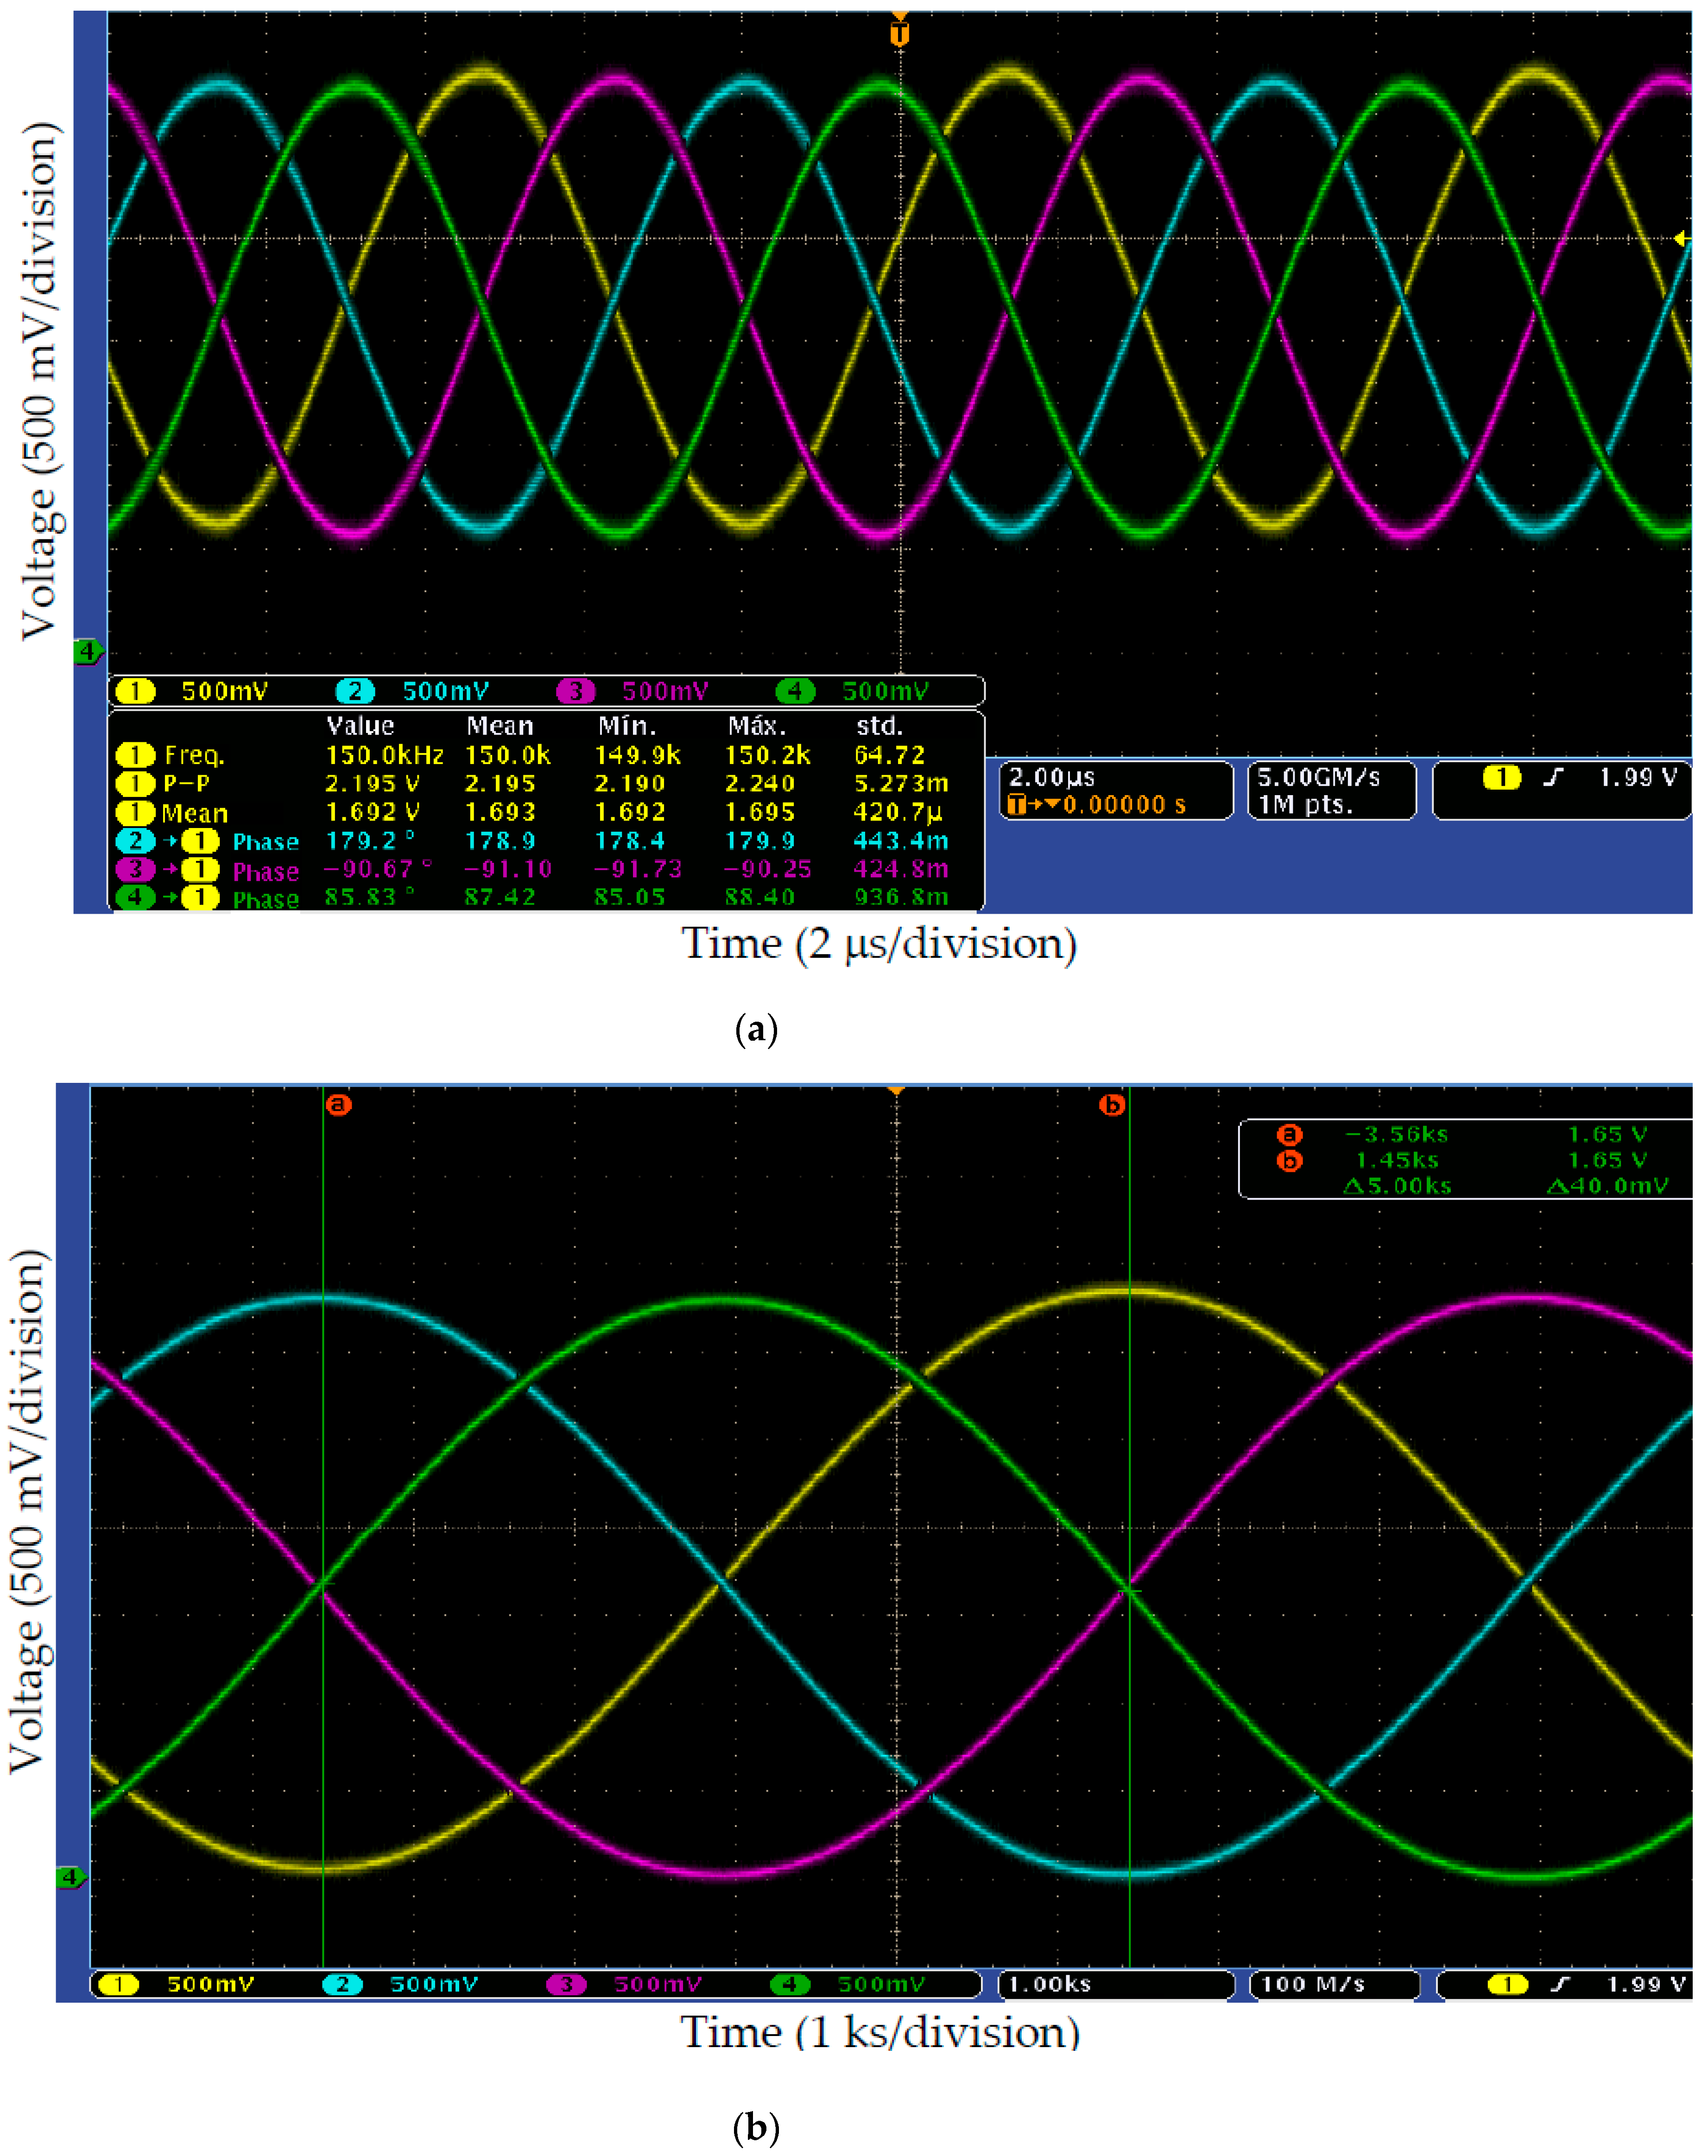This screenshot has height=2156, width=1708.
Task: Click channel 3 magenta badge in upper scope channel bar
Action: pos(575,691)
